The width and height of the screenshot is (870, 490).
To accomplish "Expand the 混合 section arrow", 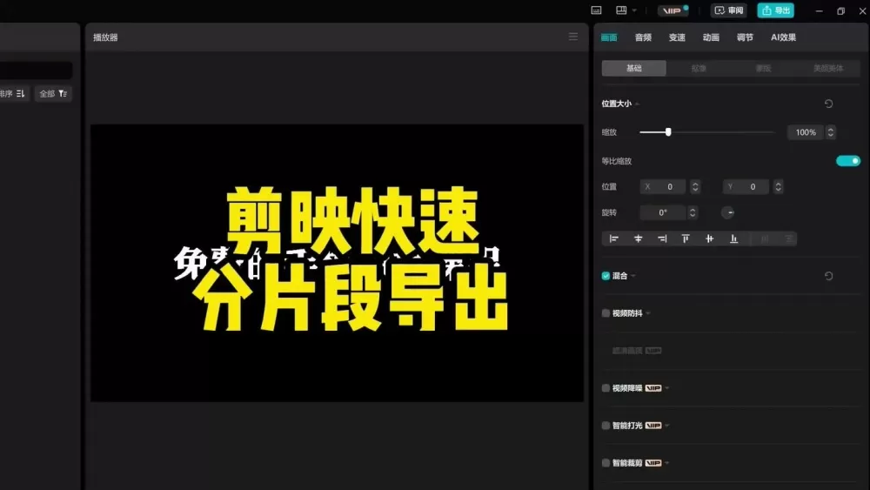I will (633, 276).
